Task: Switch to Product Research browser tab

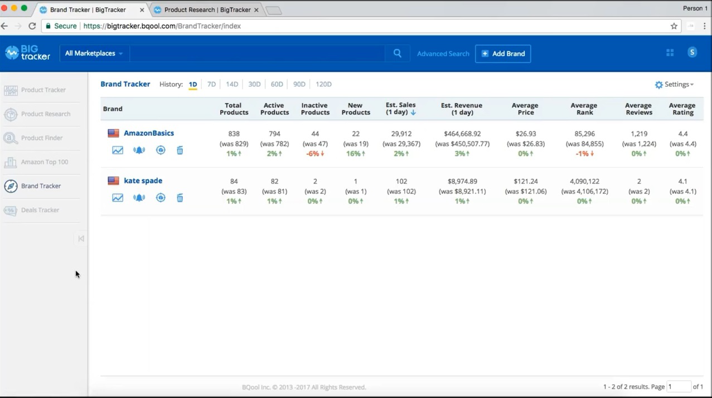Action: click(207, 9)
